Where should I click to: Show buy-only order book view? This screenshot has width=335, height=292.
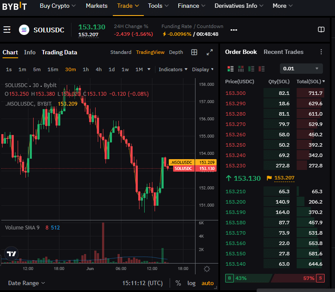[251, 69]
